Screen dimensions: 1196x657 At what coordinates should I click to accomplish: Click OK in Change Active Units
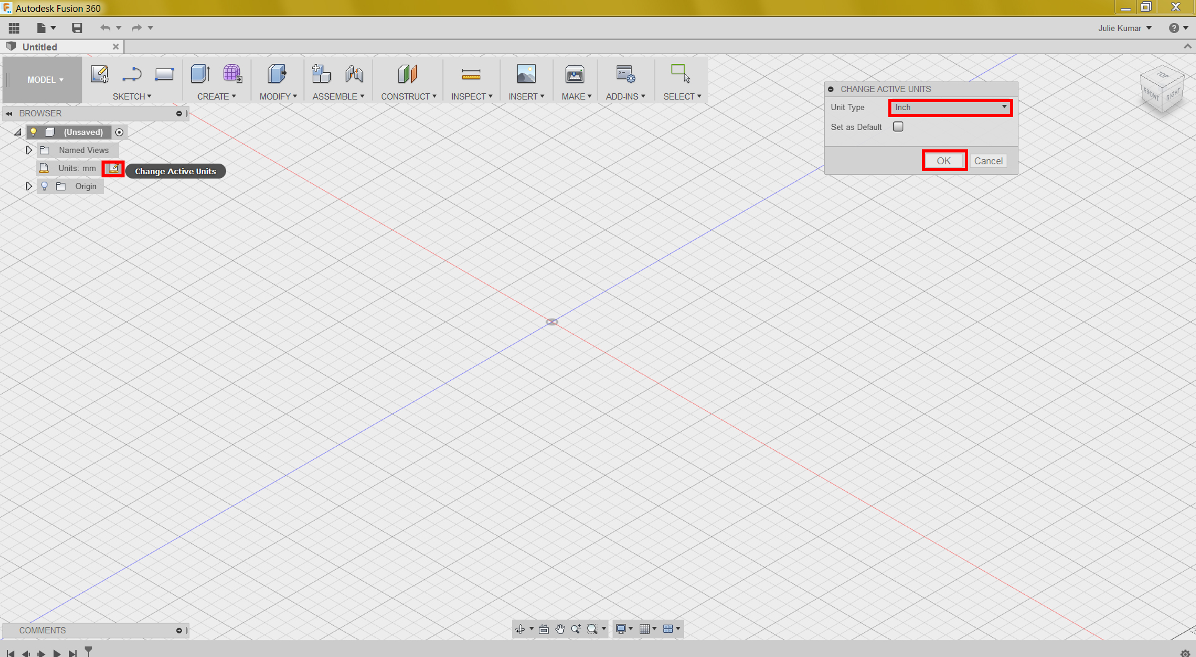944,161
